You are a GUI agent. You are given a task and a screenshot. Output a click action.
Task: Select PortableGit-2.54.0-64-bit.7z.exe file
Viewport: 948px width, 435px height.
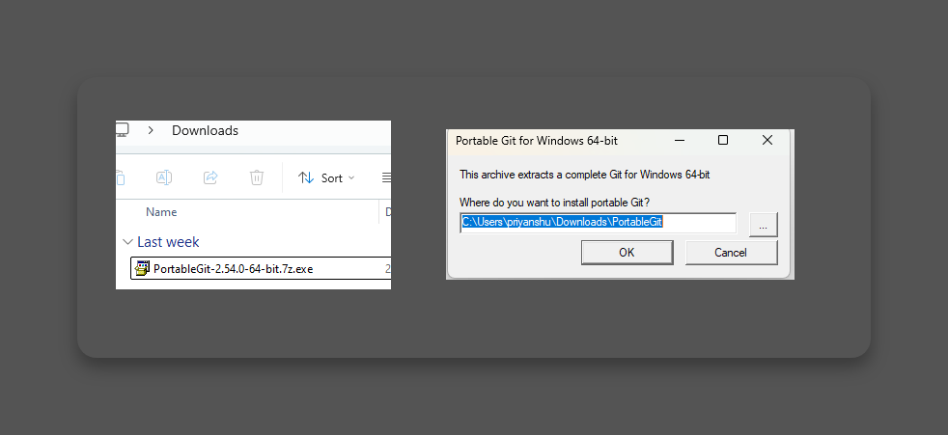coord(262,269)
